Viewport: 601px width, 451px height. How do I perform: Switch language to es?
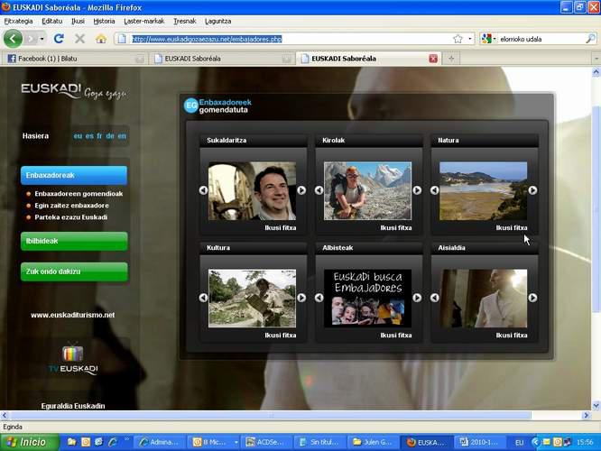point(89,135)
